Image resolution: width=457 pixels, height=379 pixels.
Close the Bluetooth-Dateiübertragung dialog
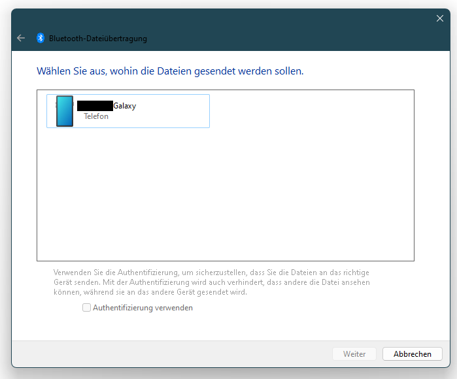coord(440,19)
